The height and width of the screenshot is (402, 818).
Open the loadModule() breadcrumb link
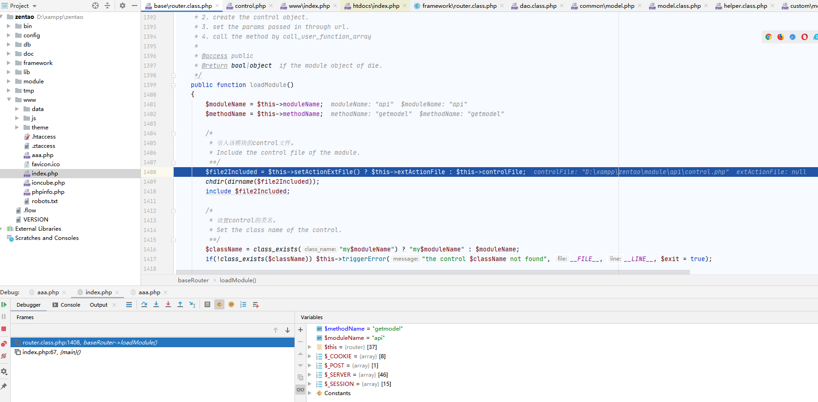238,280
